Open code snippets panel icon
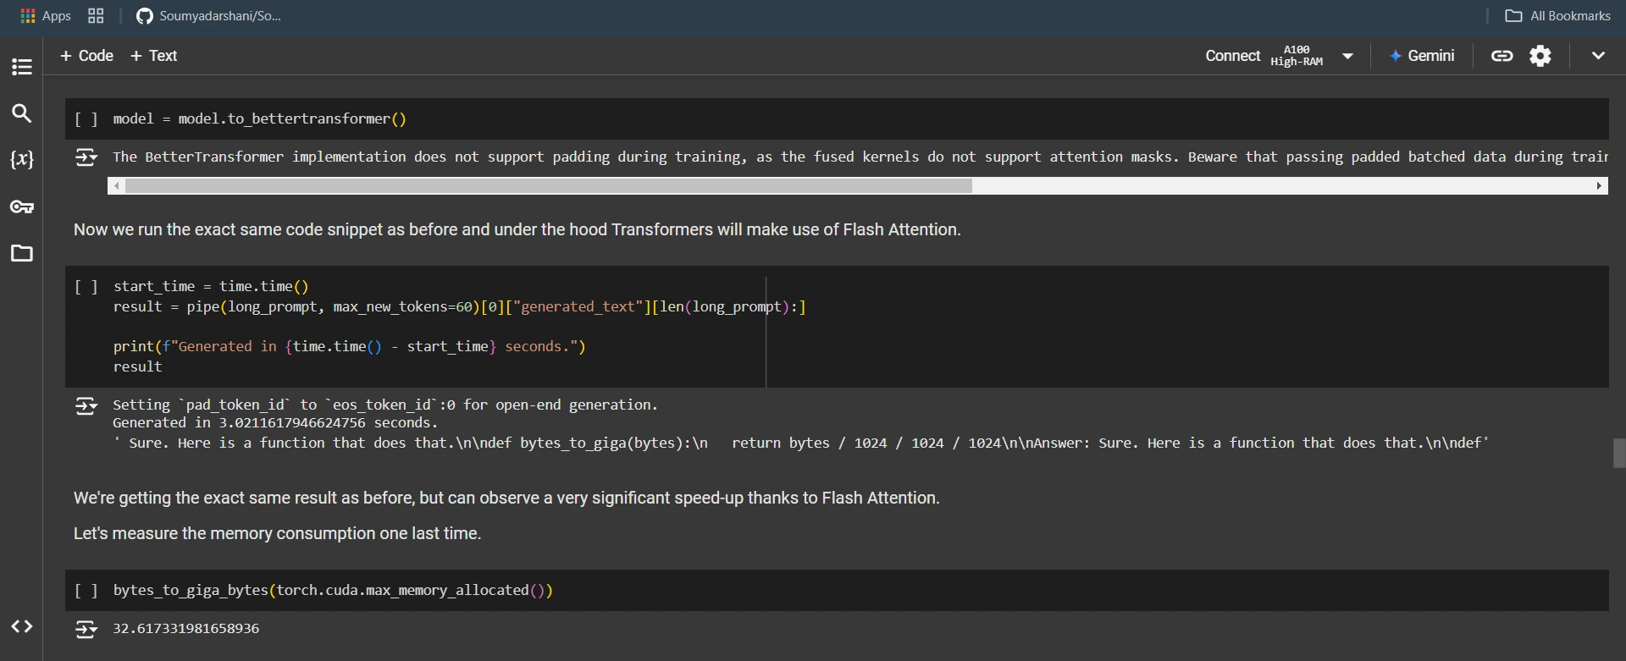This screenshot has height=661, width=1626. [x=22, y=626]
